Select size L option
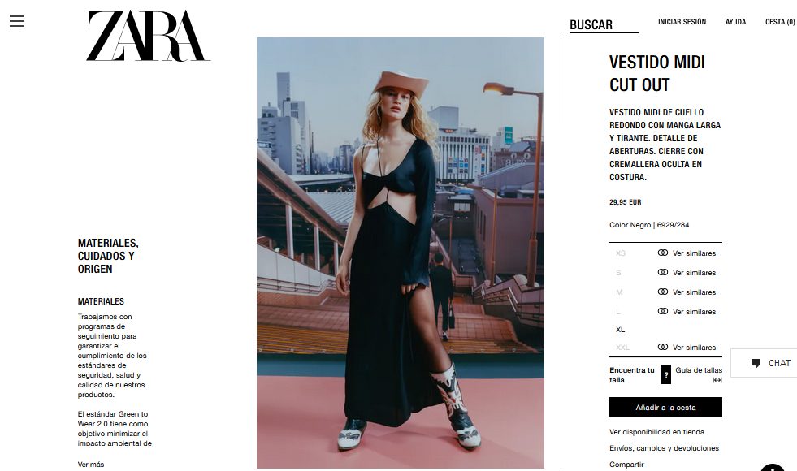The width and height of the screenshot is (797, 471). pos(618,311)
